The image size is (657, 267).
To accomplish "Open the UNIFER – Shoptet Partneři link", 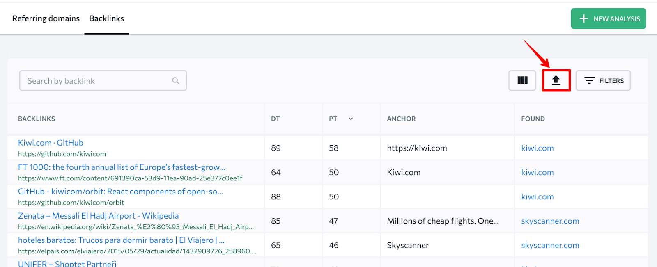I will pos(67,263).
